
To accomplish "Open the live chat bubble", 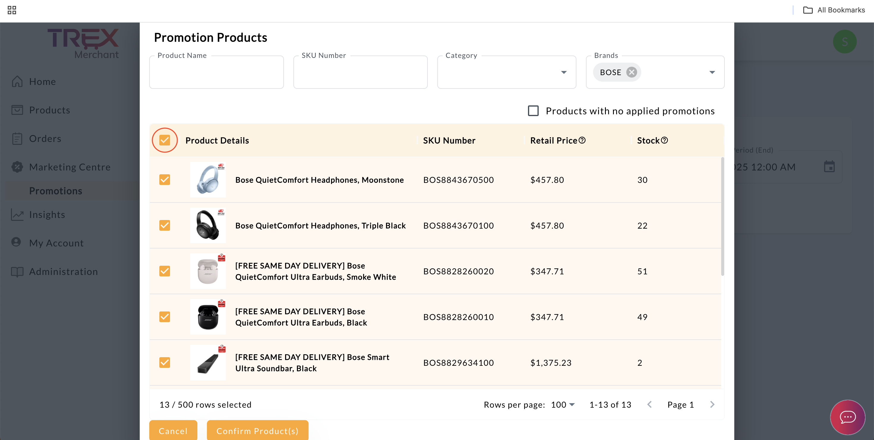I will tap(848, 417).
